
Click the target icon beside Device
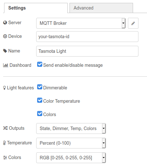(x=5, y=36)
